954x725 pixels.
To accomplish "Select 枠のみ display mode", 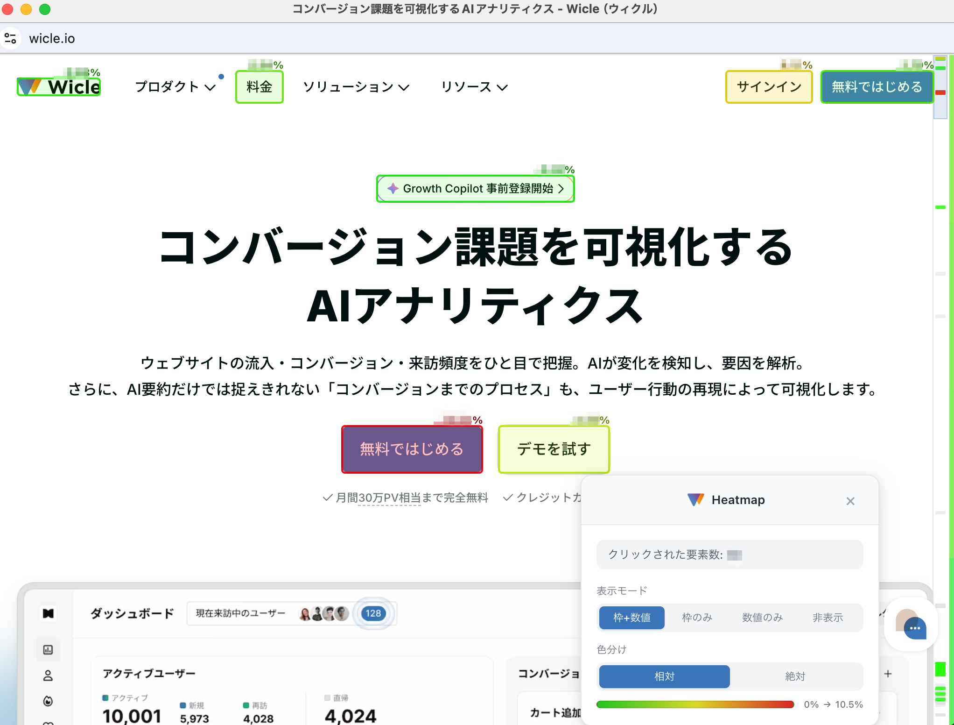I will point(697,618).
